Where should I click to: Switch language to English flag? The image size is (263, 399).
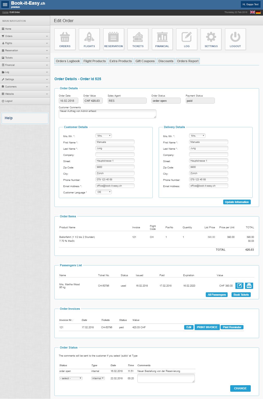tap(252, 12)
